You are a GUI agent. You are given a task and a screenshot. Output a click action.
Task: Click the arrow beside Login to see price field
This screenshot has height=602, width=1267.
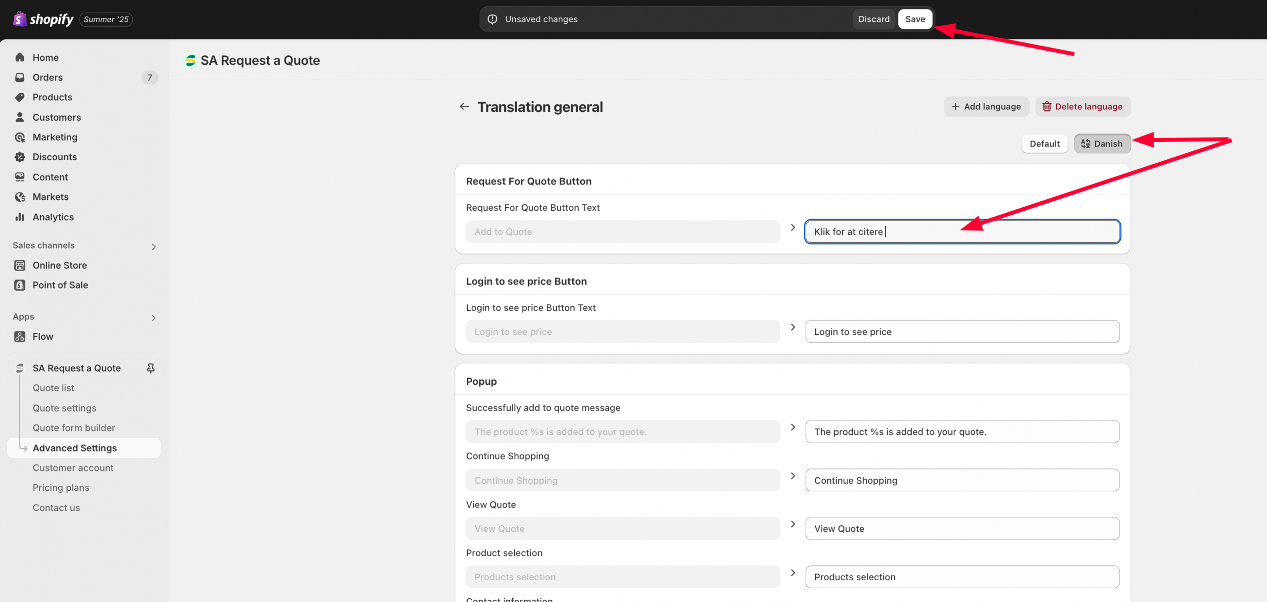(793, 327)
